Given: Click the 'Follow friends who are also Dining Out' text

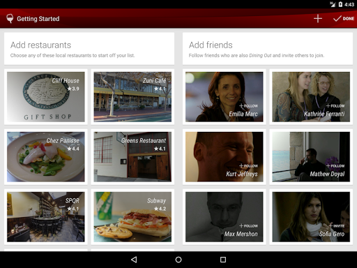Looking at the screenshot, I should [x=257, y=55].
